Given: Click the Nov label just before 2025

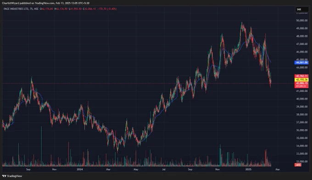Looking at the screenshot, I should pos(217,169).
